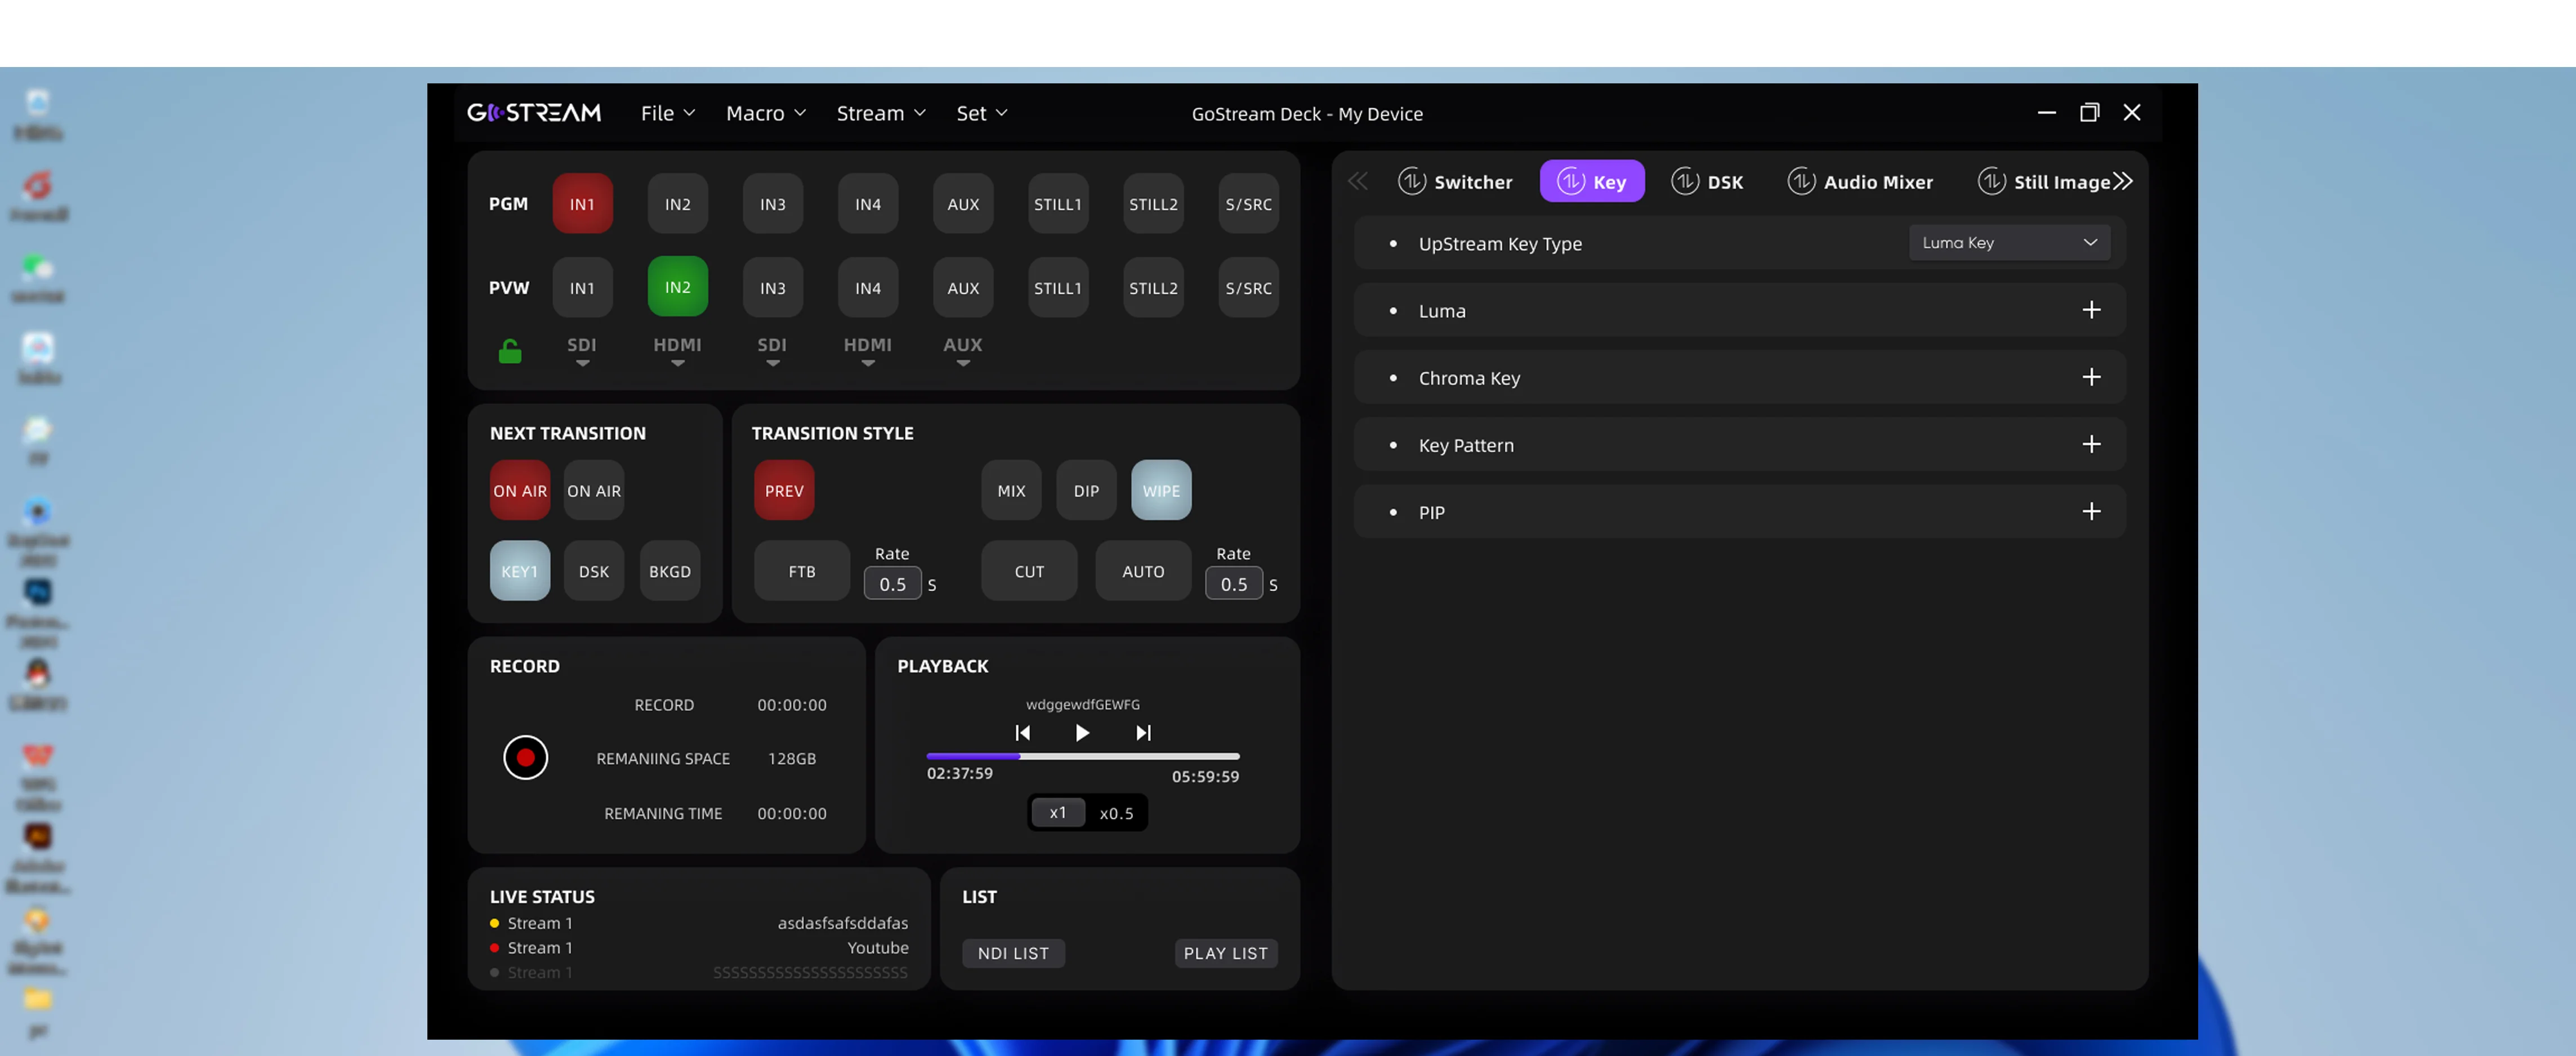This screenshot has height=1056, width=2576.
Task: Choose the MIX transition style
Action: tap(1011, 490)
